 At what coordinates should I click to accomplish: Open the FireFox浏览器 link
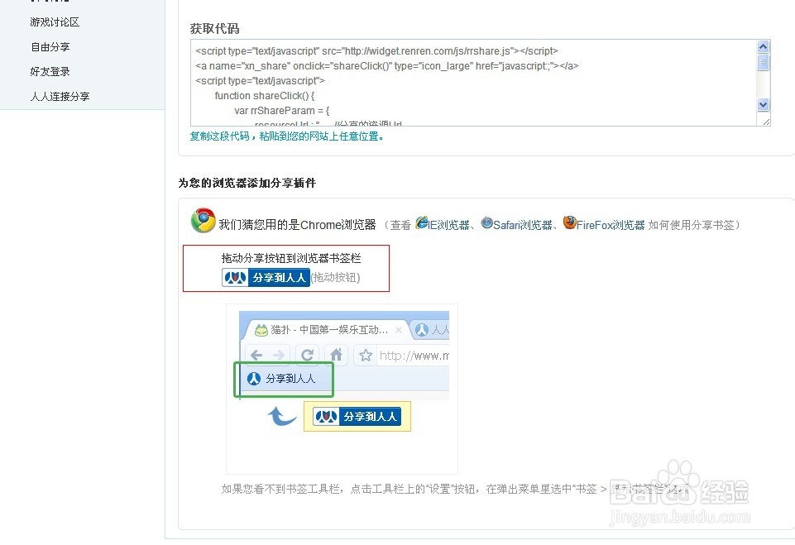tap(611, 225)
